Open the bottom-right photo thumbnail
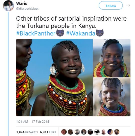The height and width of the screenshot is (136, 135). (x=112, y=97)
